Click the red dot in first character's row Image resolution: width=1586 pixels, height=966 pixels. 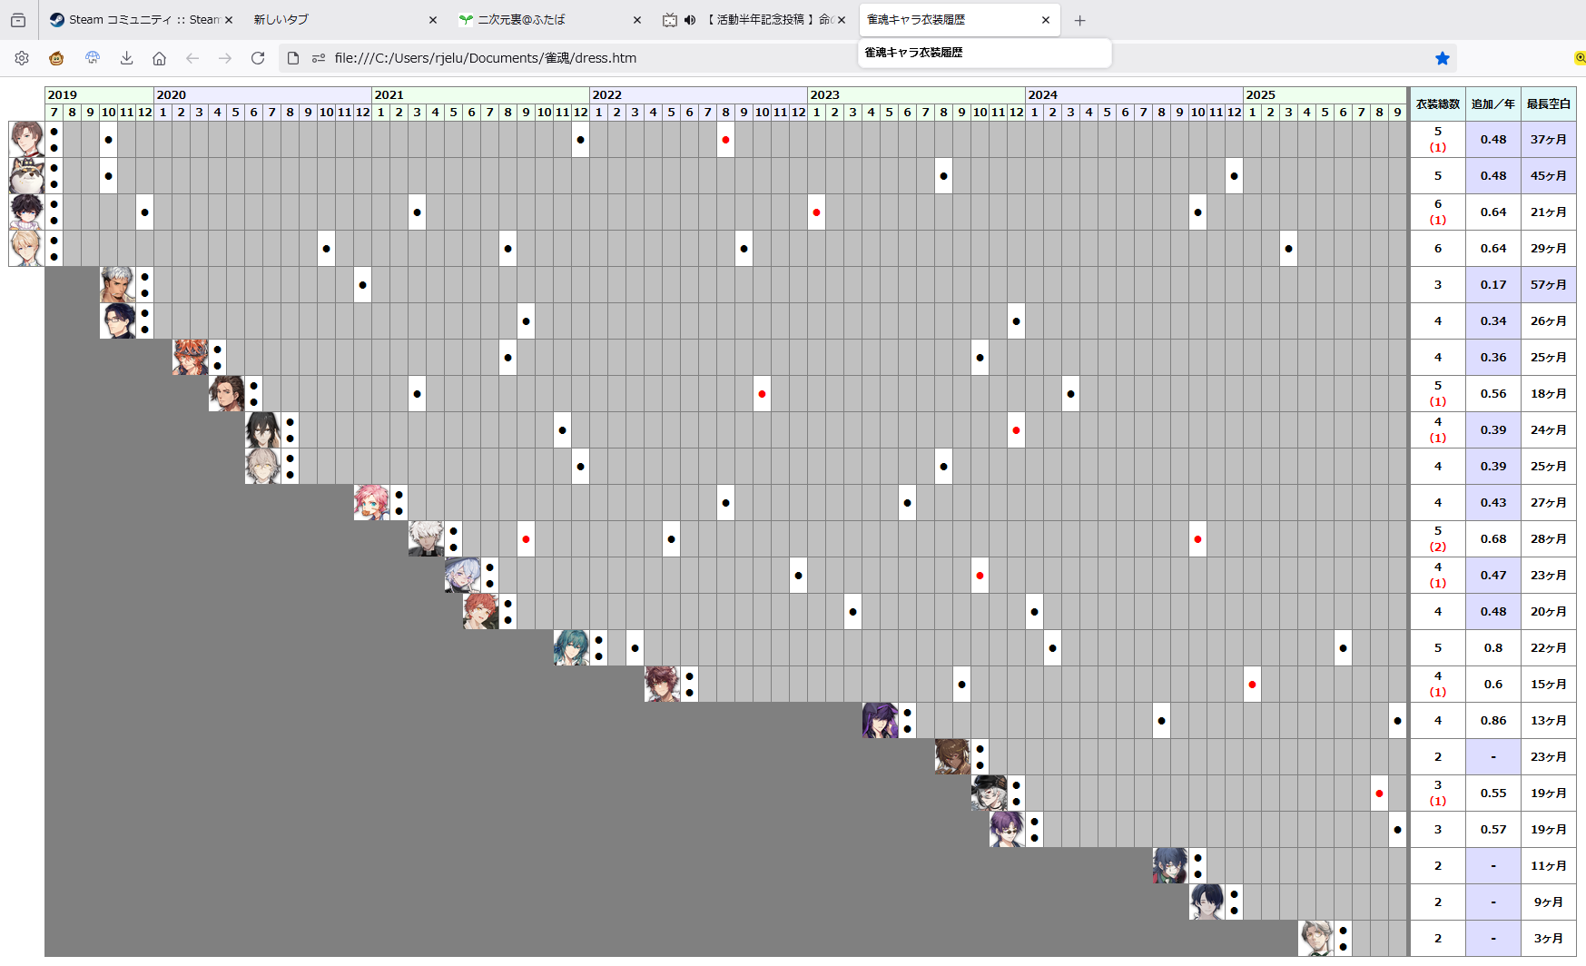point(725,140)
